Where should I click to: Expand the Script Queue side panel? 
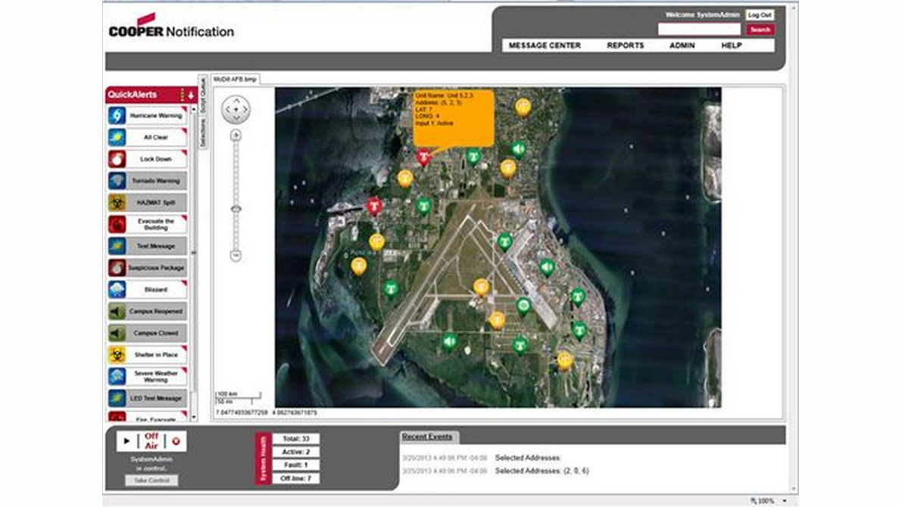point(202,95)
